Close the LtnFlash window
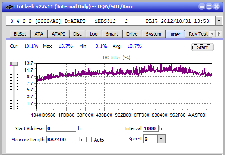Image resolution: width=225 pixels, height=155 pixels. tap(216, 6)
